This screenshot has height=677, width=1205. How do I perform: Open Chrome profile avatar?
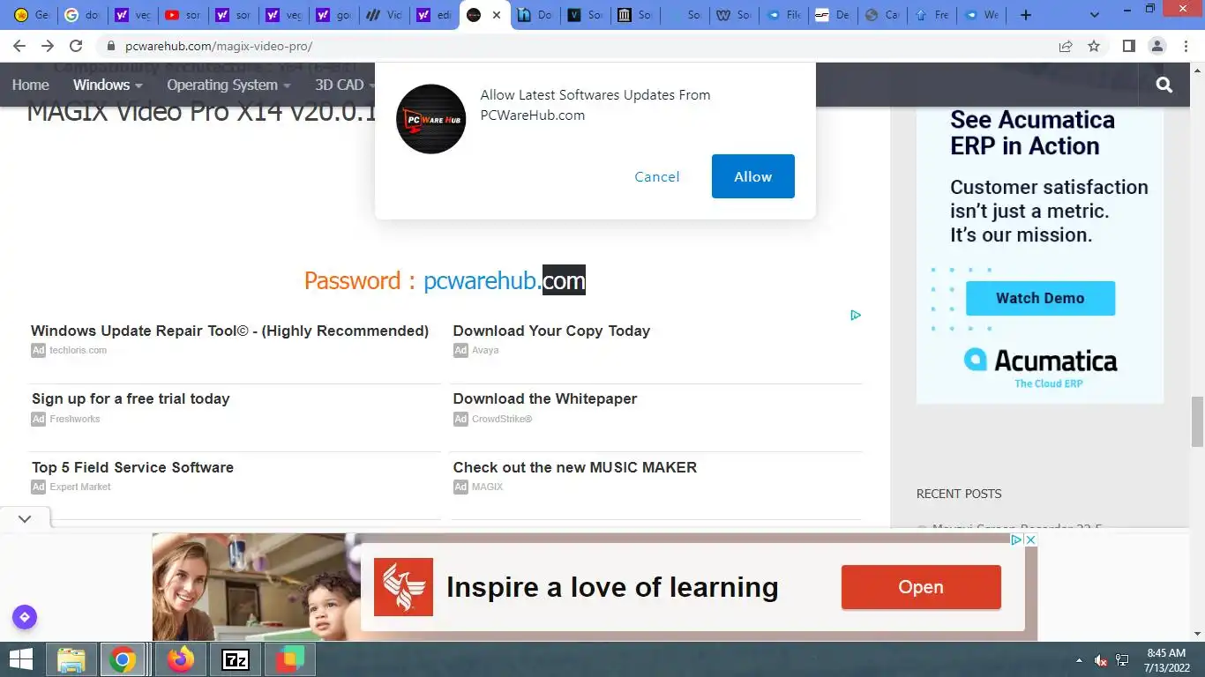(x=1156, y=46)
